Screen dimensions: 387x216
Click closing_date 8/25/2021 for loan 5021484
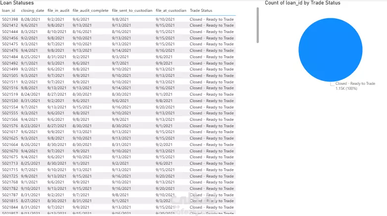coord(30,57)
